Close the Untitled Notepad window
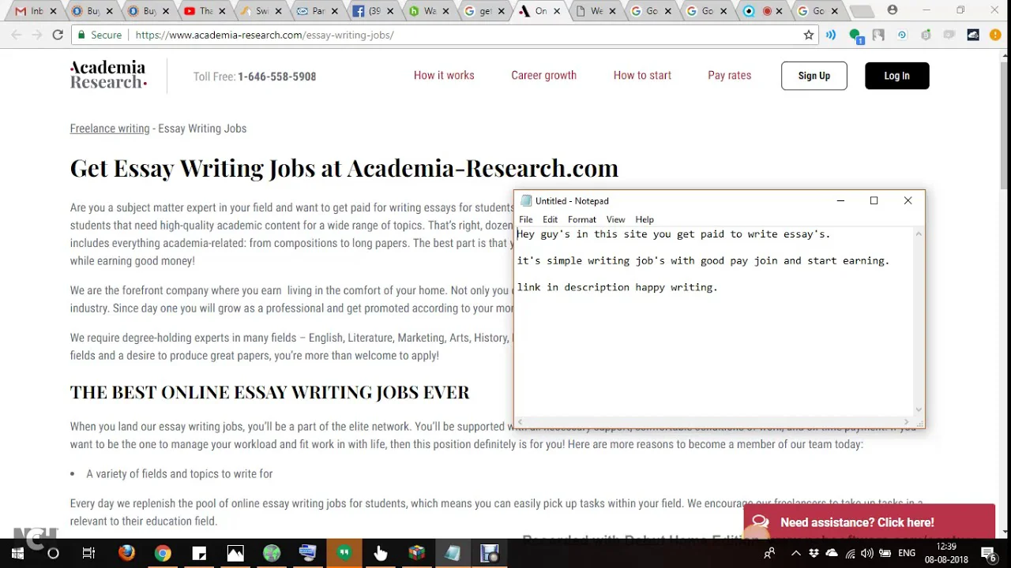Viewport: 1011px width, 568px height. [x=908, y=200]
